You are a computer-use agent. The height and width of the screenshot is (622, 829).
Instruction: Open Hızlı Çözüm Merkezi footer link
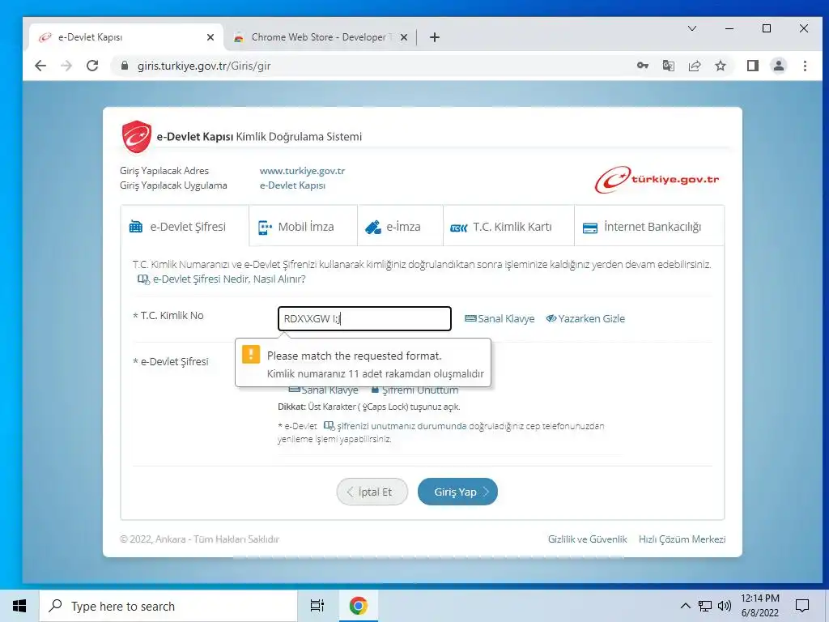pos(682,539)
